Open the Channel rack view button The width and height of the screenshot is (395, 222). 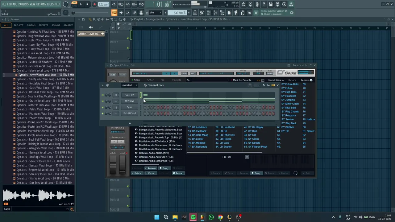(x=209, y=13)
